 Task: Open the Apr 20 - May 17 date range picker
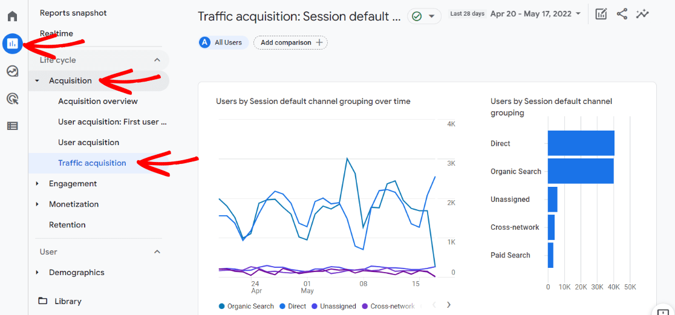(x=535, y=14)
